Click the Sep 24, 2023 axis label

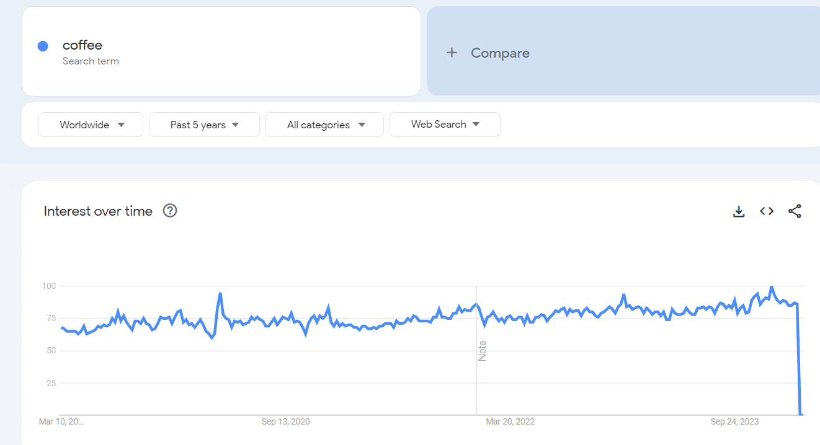(734, 421)
